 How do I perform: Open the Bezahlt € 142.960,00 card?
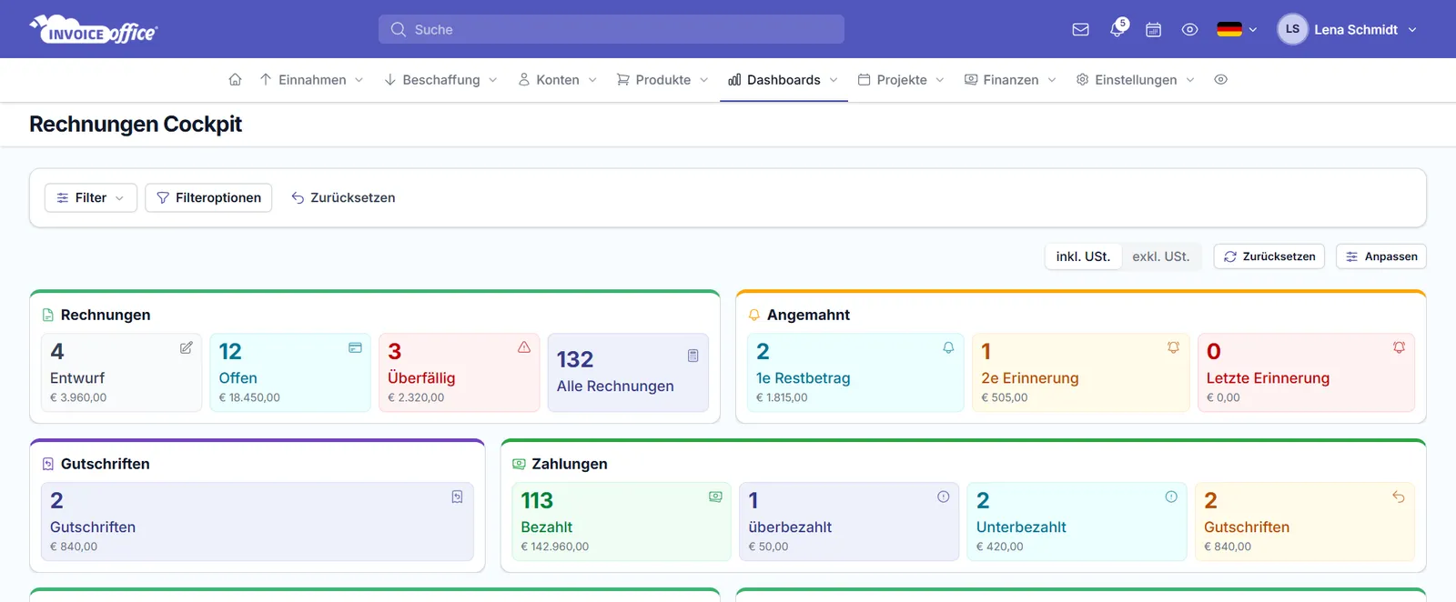tap(622, 522)
